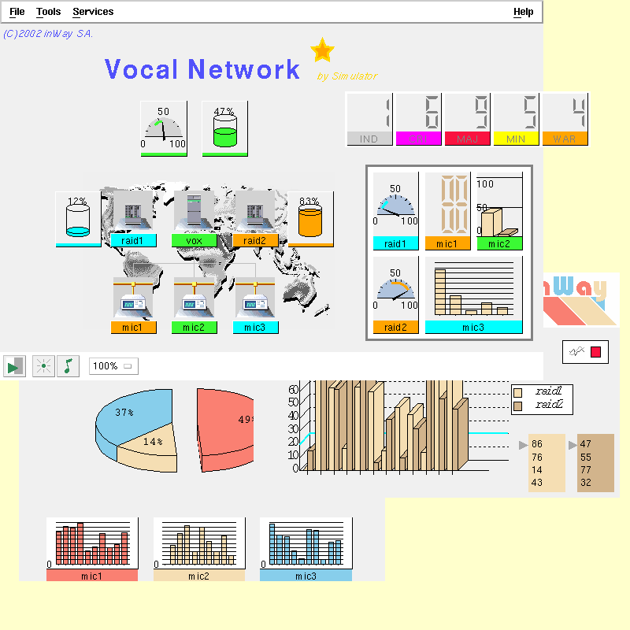Image resolution: width=630 pixels, height=630 pixels.
Task: Open the File menu
Action: click(x=17, y=12)
